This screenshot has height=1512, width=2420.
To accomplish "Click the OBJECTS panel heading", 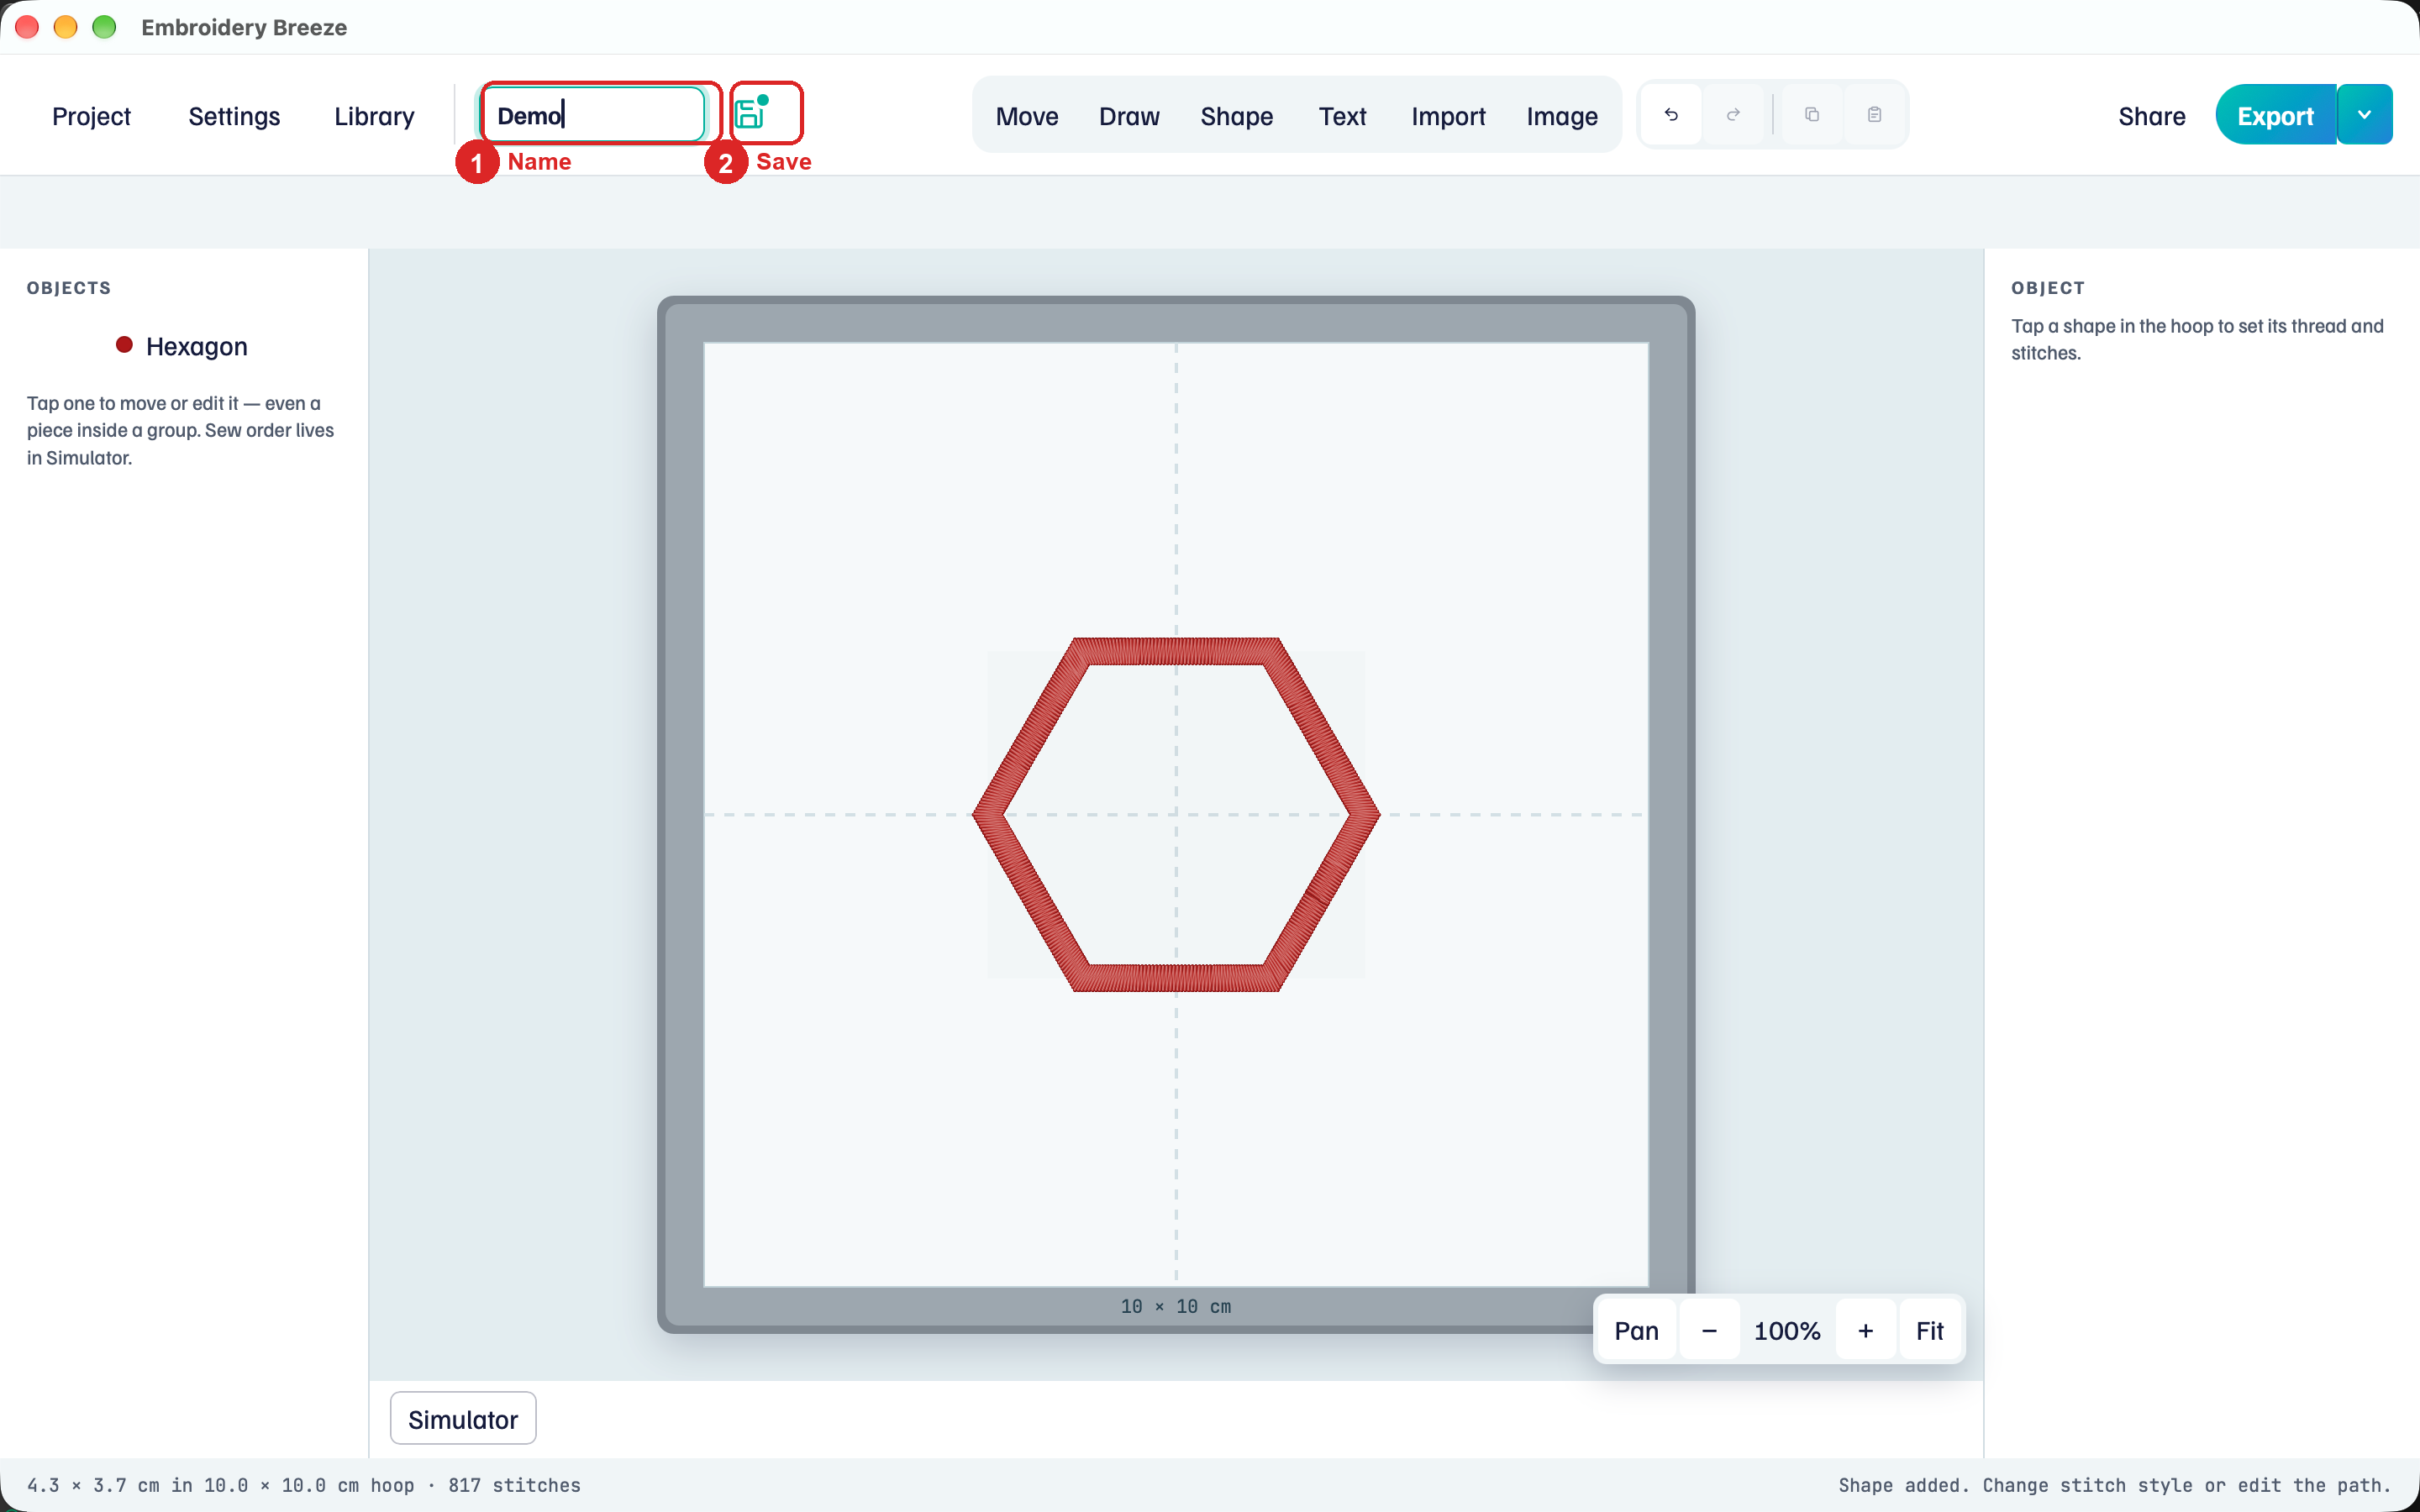I will (69, 288).
